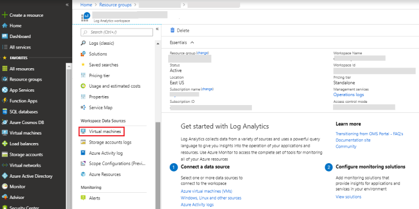Click the Delete trash icon
Viewport: 419px width, 209px height.
point(173,30)
